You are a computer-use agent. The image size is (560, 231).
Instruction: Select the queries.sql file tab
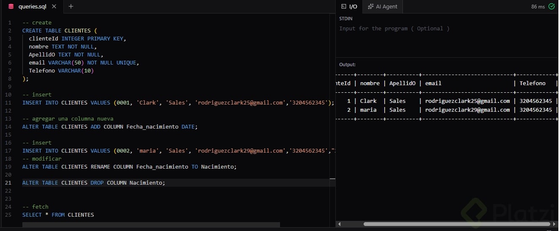(33, 7)
